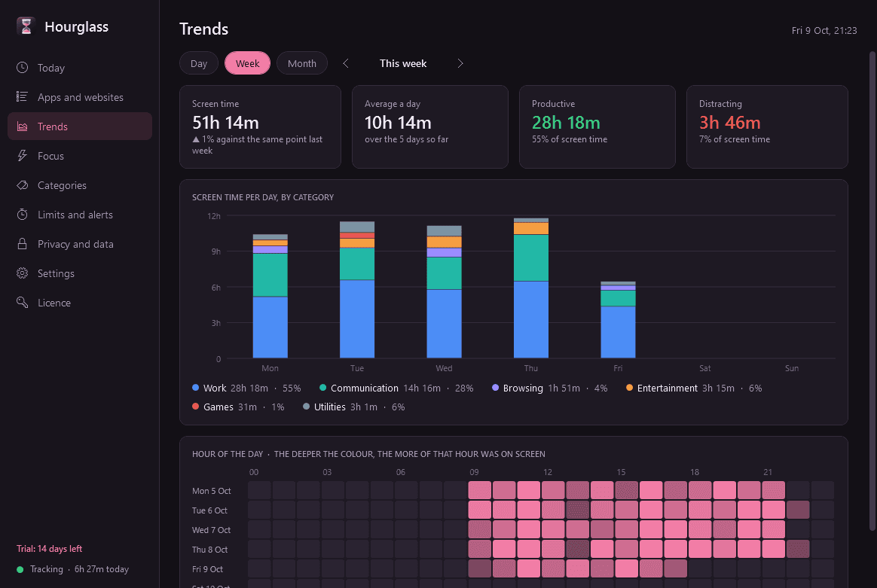Click the green Tracking status dot
The image size is (877, 588).
pos(20,570)
